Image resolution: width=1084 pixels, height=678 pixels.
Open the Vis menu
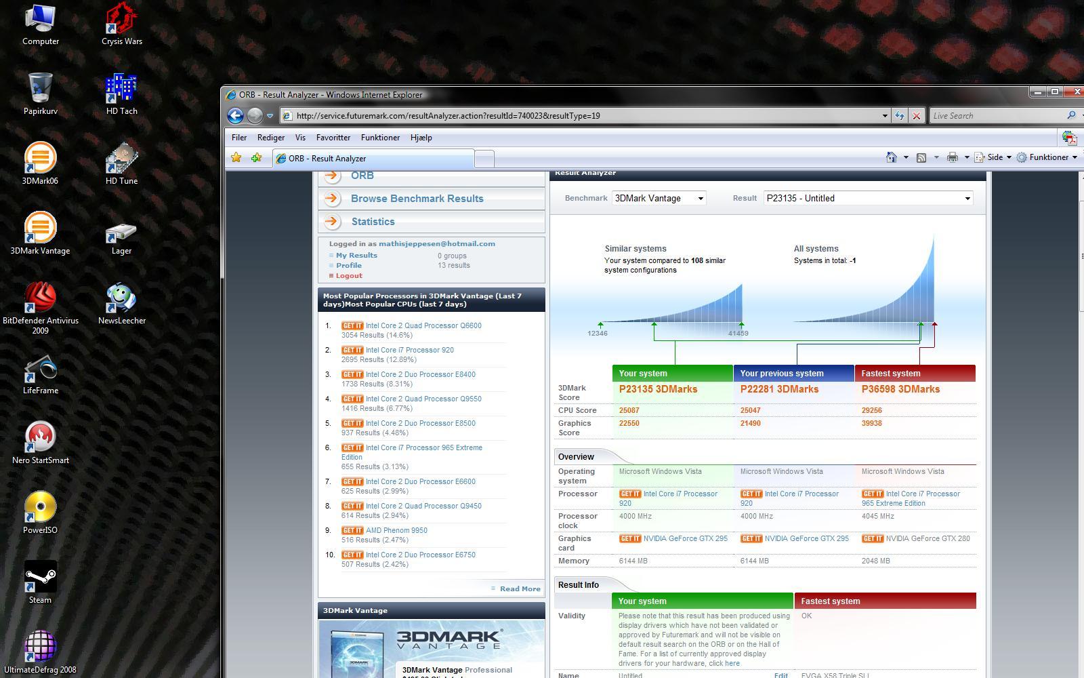point(300,138)
